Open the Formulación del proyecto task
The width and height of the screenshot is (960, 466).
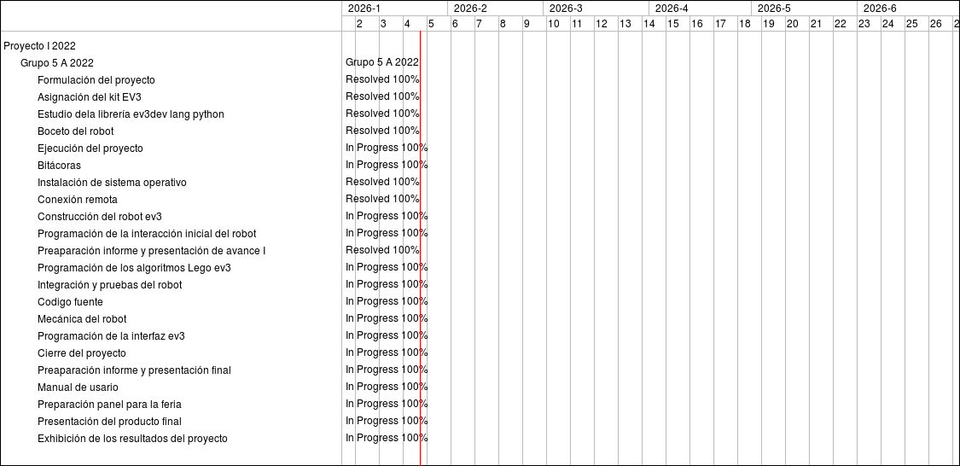tap(96, 80)
